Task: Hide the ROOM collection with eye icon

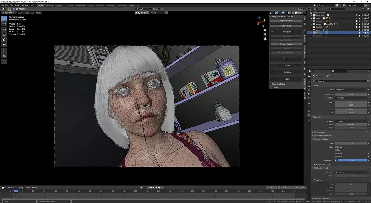Action: click(363, 24)
